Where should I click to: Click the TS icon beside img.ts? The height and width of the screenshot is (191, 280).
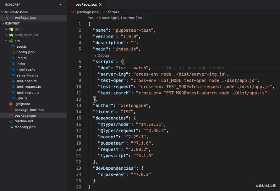coord(13,58)
